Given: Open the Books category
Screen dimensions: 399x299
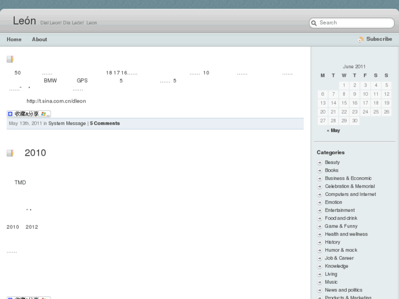Looking at the screenshot, I should 331,170.
